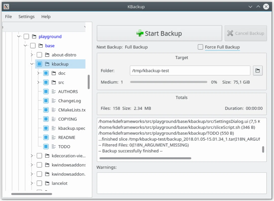Click the kbackup folder icon
274x201 pixels.
click(x=47, y=64)
